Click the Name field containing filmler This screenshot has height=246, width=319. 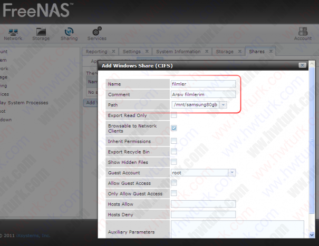pyautogui.click(x=203, y=84)
